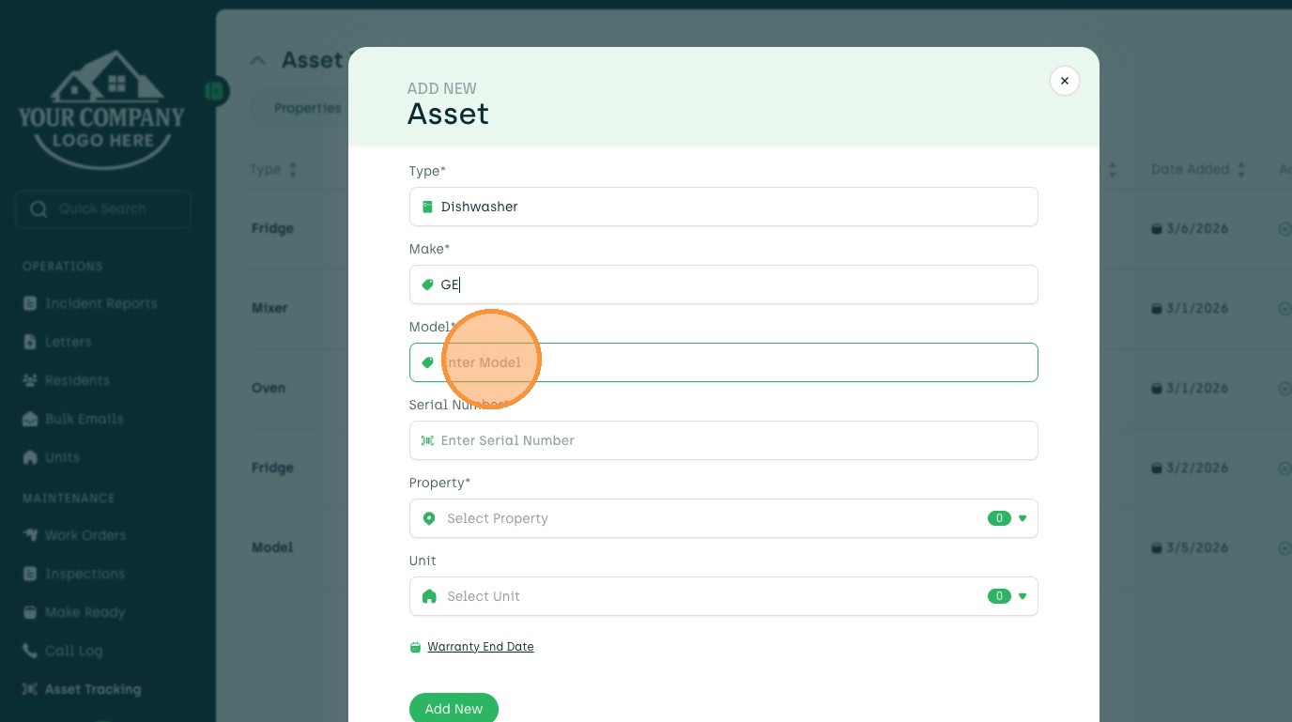Click the Units sidebar icon
The image size is (1292, 722).
30,457
